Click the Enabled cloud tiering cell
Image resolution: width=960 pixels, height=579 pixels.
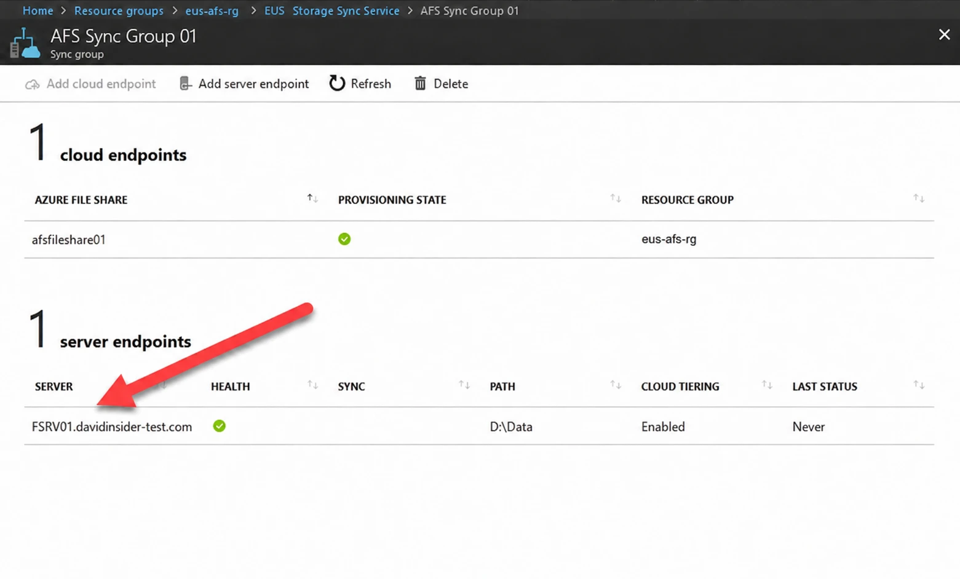click(663, 427)
